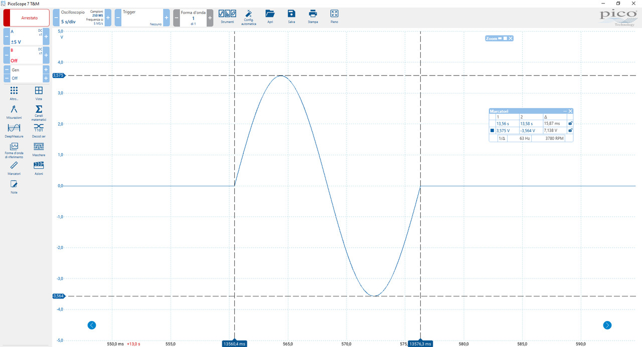Click the Trigger plus button
Viewport: 642px width, 347px height.
pyautogui.click(x=167, y=18)
